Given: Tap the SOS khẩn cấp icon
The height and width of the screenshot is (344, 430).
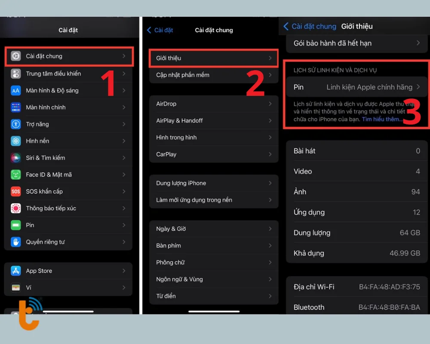Looking at the screenshot, I should click(x=16, y=191).
